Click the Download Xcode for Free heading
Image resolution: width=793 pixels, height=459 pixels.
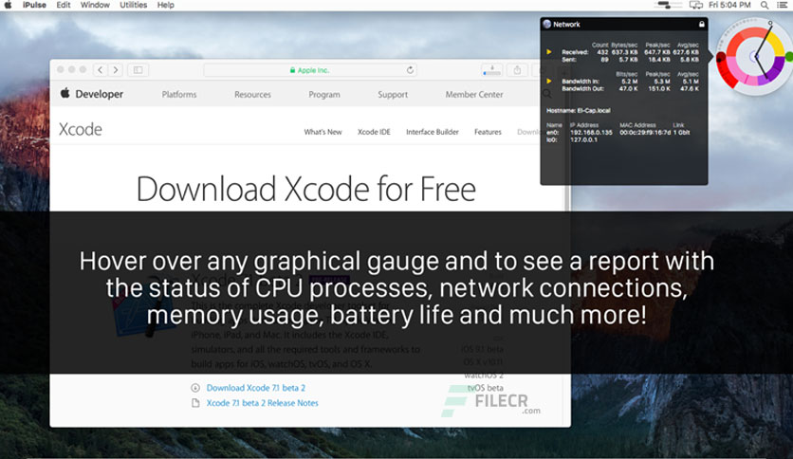tap(306, 189)
